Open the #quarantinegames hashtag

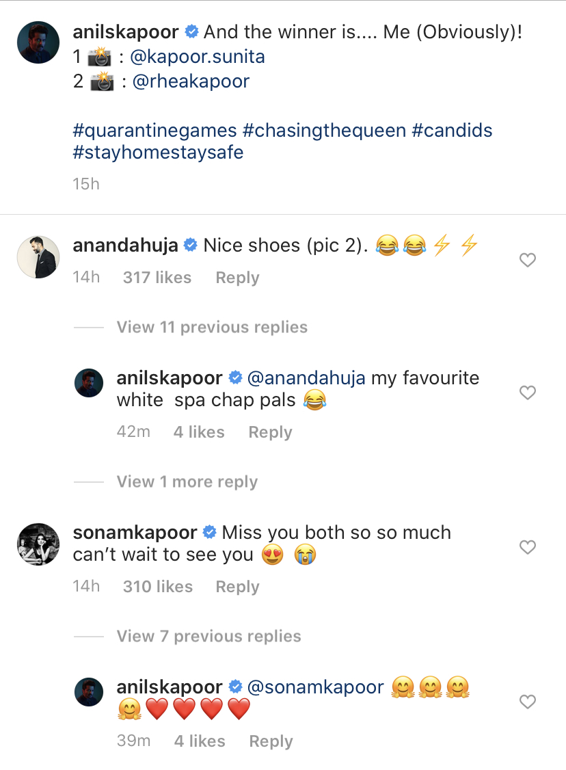coord(153,130)
